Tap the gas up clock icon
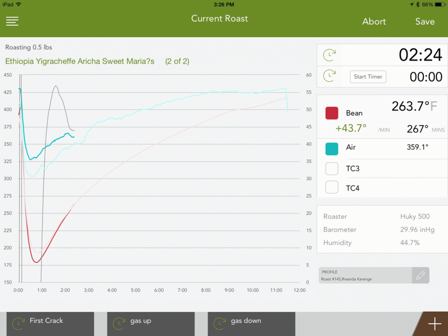This screenshot has width=448, height=336. 119,323
